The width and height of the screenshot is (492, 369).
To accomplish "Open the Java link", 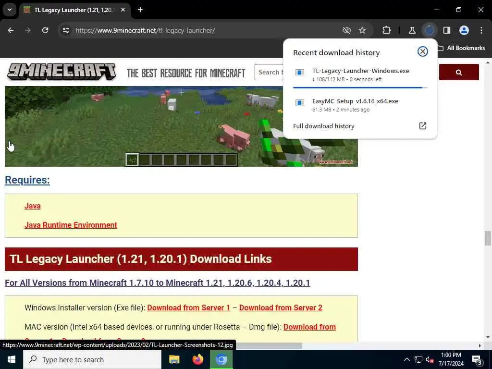I will point(33,206).
